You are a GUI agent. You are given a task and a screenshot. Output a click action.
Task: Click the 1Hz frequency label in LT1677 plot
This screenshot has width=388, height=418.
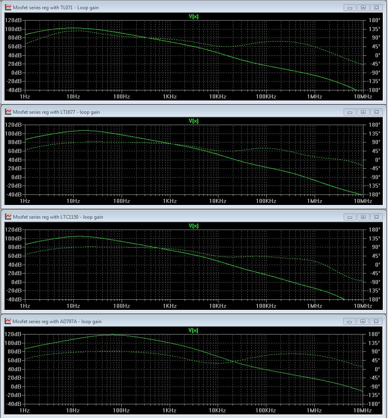click(25, 201)
